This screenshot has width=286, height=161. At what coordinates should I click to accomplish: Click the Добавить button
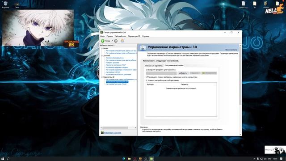pyautogui.click(x=183, y=73)
